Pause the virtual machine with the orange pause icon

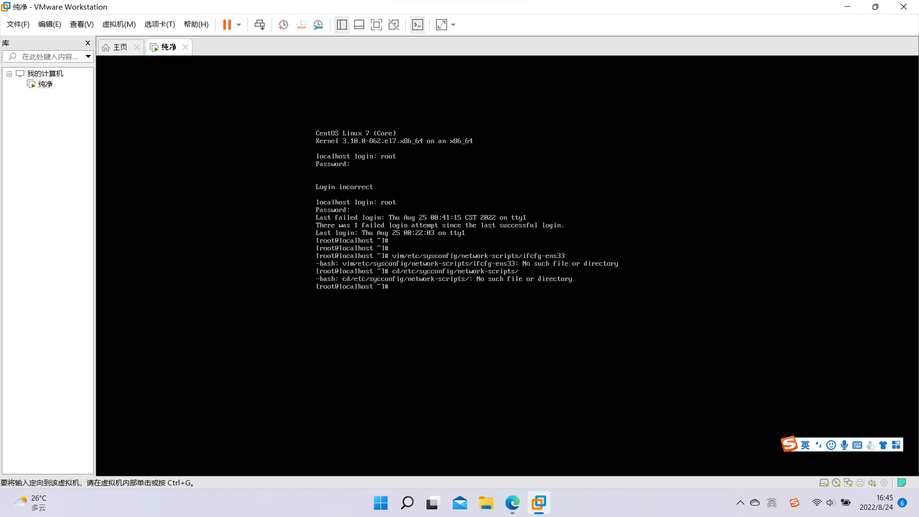tap(227, 25)
